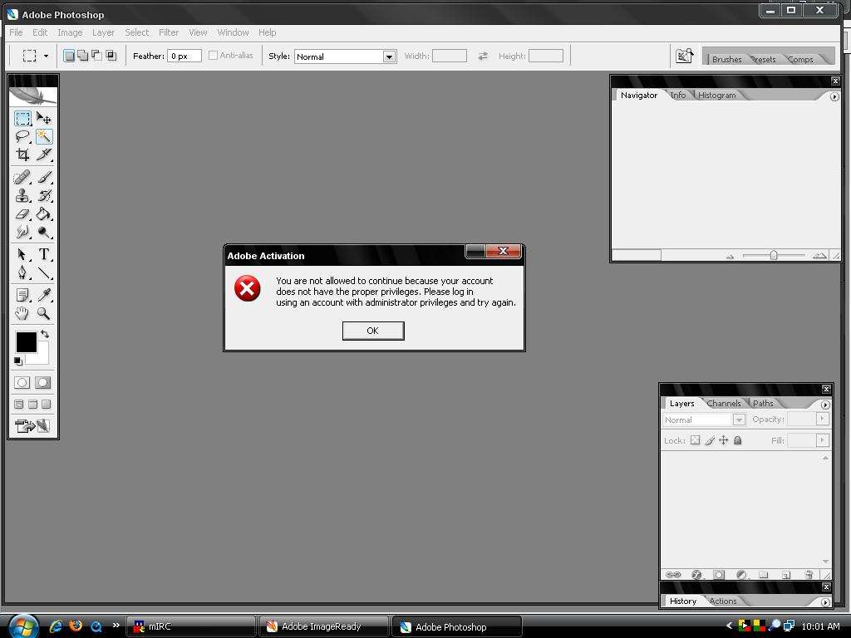Select the Eyedropper tool
851x638 pixels.
tap(44, 295)
